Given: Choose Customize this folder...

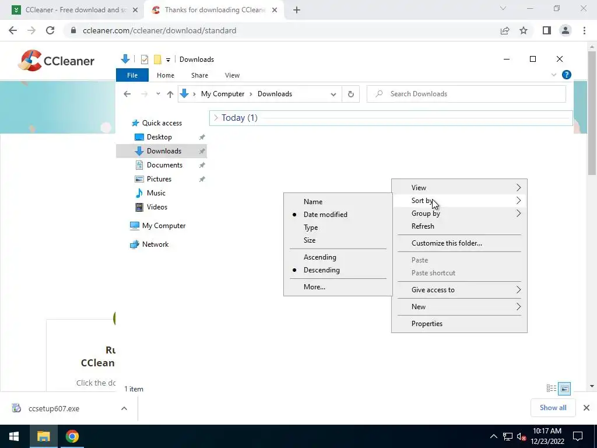Looking at the screenshot, I should [x=459, y=243].
